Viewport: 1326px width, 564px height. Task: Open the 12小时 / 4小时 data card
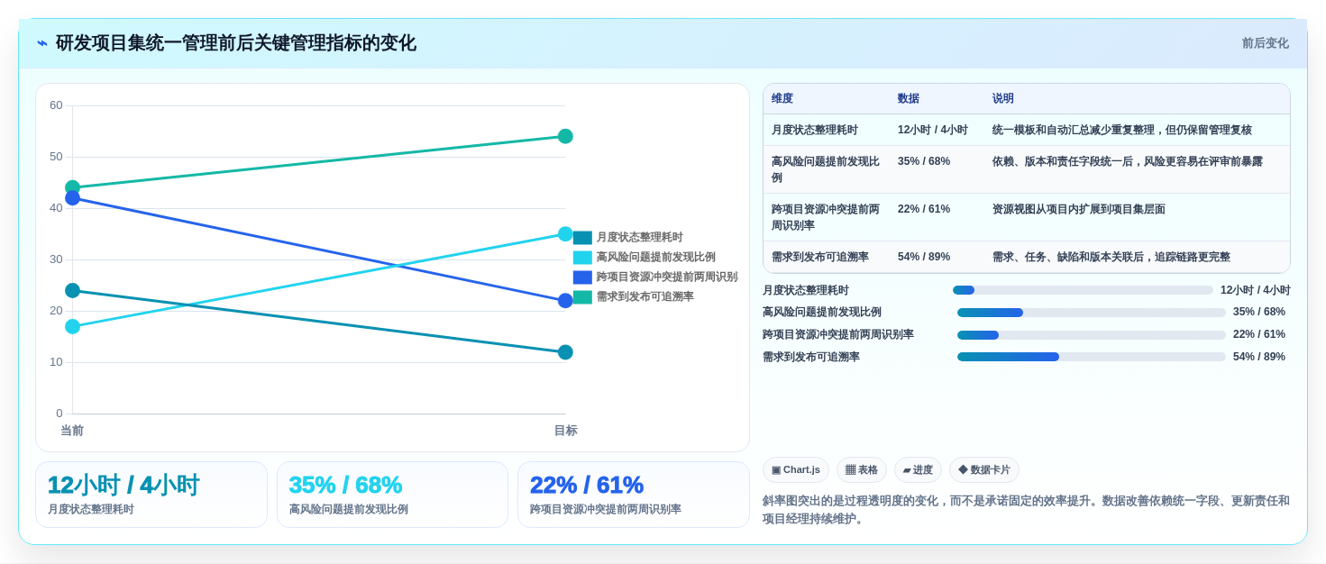point(151,495)
